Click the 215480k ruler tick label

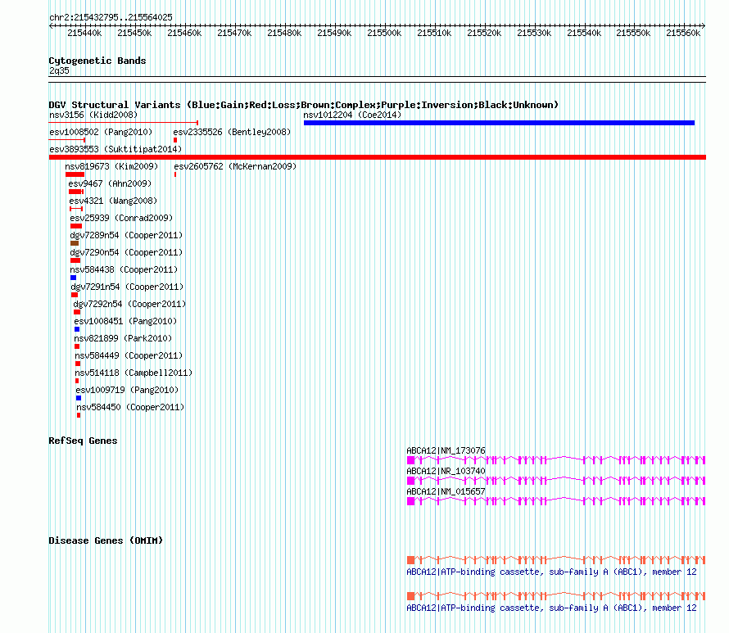[284, 33]
